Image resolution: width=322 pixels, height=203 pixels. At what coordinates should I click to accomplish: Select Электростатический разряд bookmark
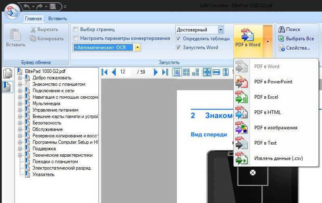click(x=61, y=168)
